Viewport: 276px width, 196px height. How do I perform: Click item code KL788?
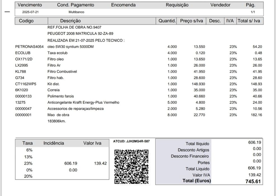(20, 72)
